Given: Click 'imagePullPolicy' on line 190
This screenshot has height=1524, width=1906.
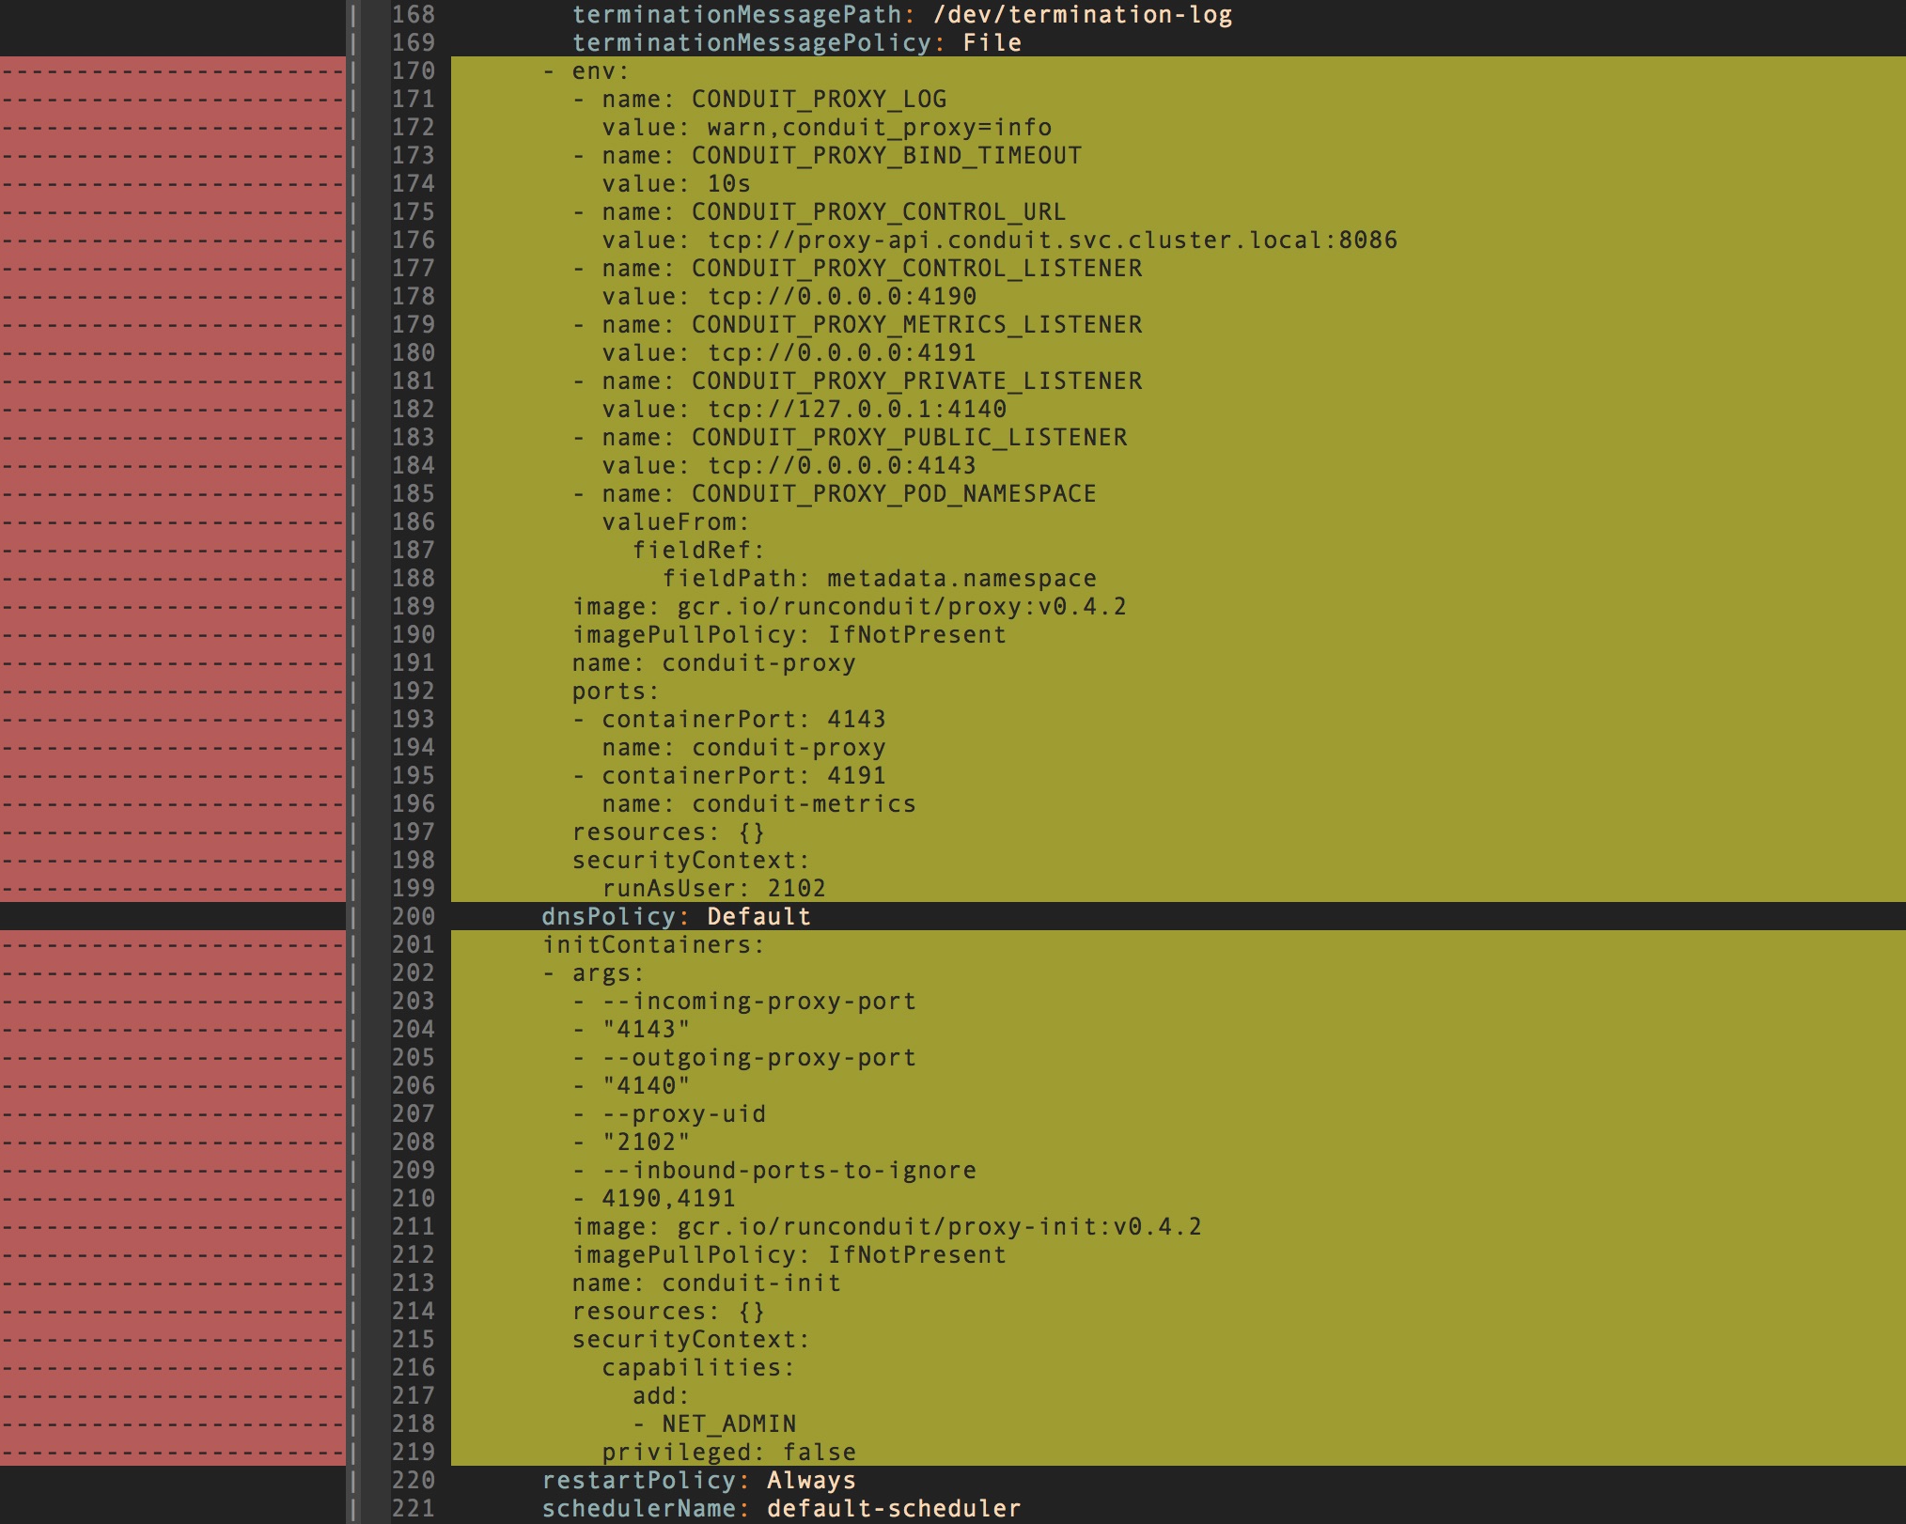Looking at the screenshot, I should pos(684,635).
